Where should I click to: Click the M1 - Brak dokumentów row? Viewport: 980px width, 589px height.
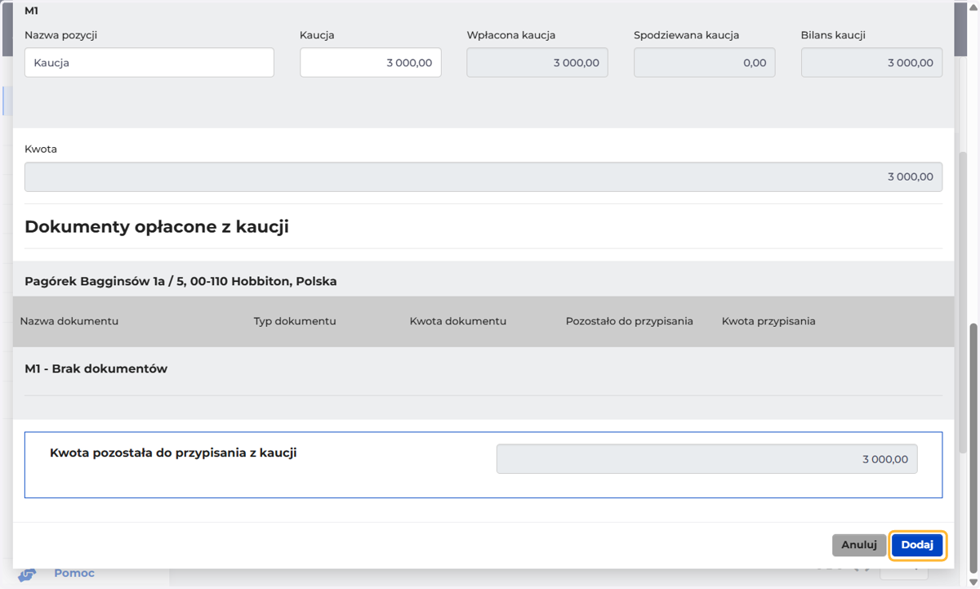click(x=483, y=369)
